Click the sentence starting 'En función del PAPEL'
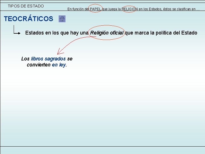 (x=134, y=9)
